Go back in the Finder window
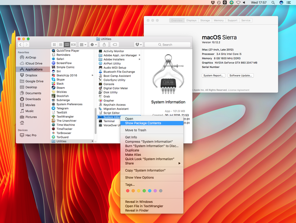 point(21,45)
